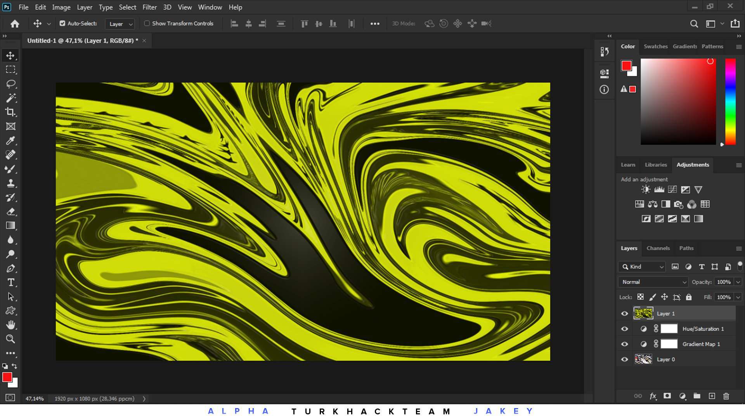Add layer style fx icon
The image size is (745, 419).
(653, 396)
